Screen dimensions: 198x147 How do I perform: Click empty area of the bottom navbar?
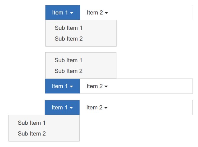153,107
